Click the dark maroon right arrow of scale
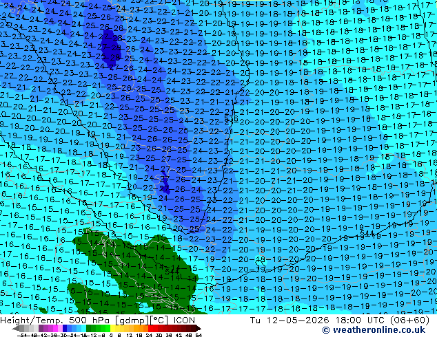The image size is (437, 337). point(199,328)
